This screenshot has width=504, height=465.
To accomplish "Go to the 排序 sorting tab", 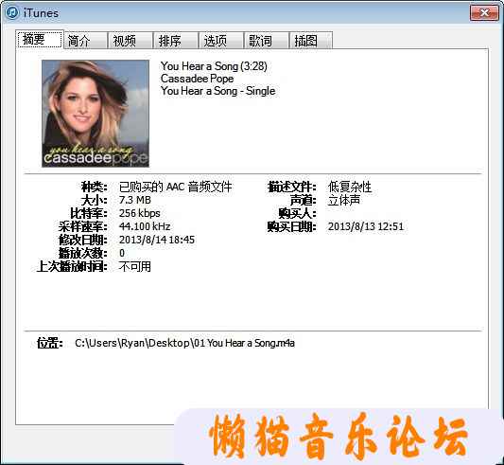I will click(x=176, y=41).
